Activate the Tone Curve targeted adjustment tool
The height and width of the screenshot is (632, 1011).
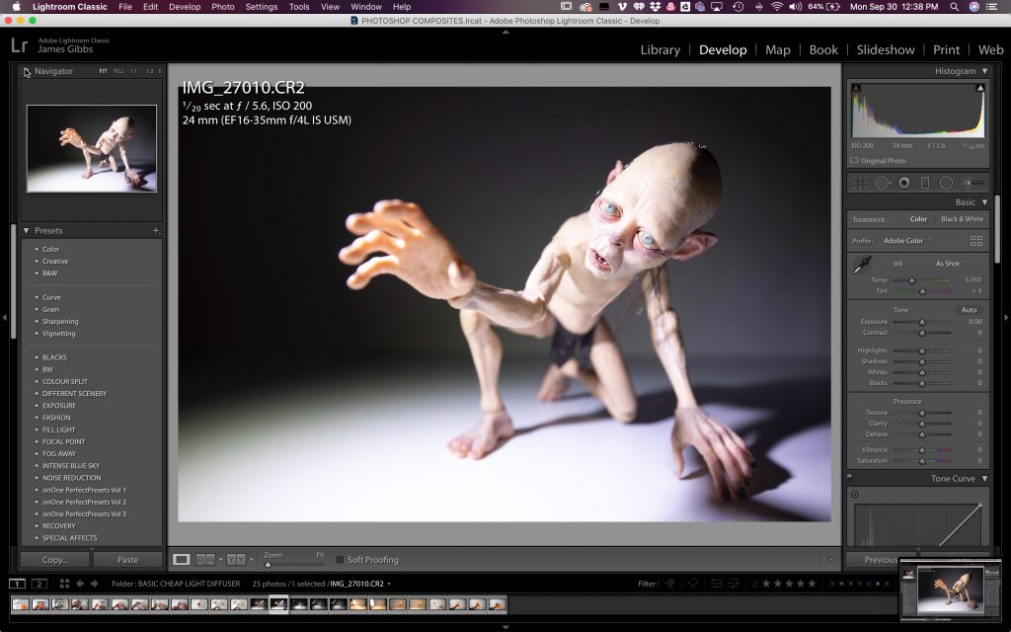[x=855, y=494]
